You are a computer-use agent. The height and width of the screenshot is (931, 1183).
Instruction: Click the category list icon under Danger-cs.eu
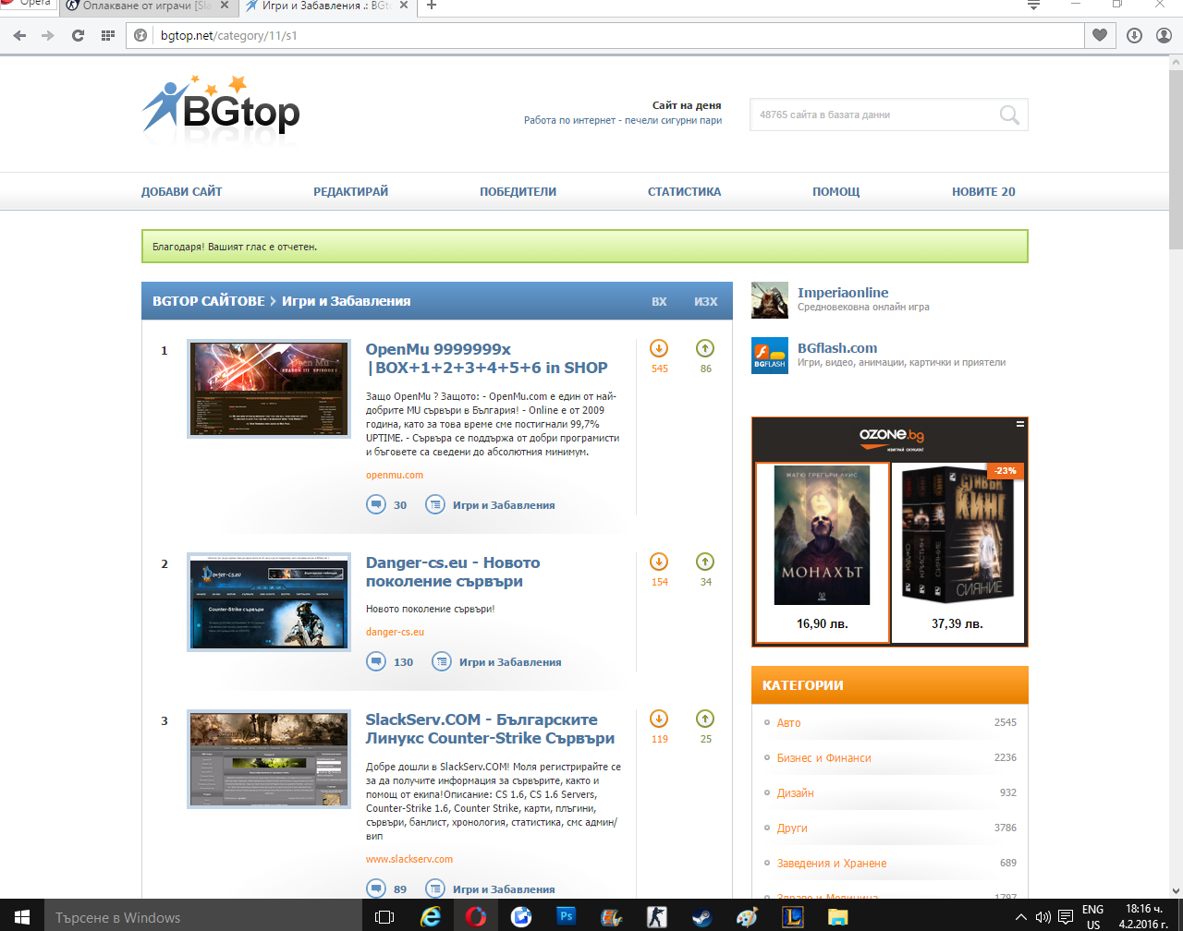click(442, 662)
